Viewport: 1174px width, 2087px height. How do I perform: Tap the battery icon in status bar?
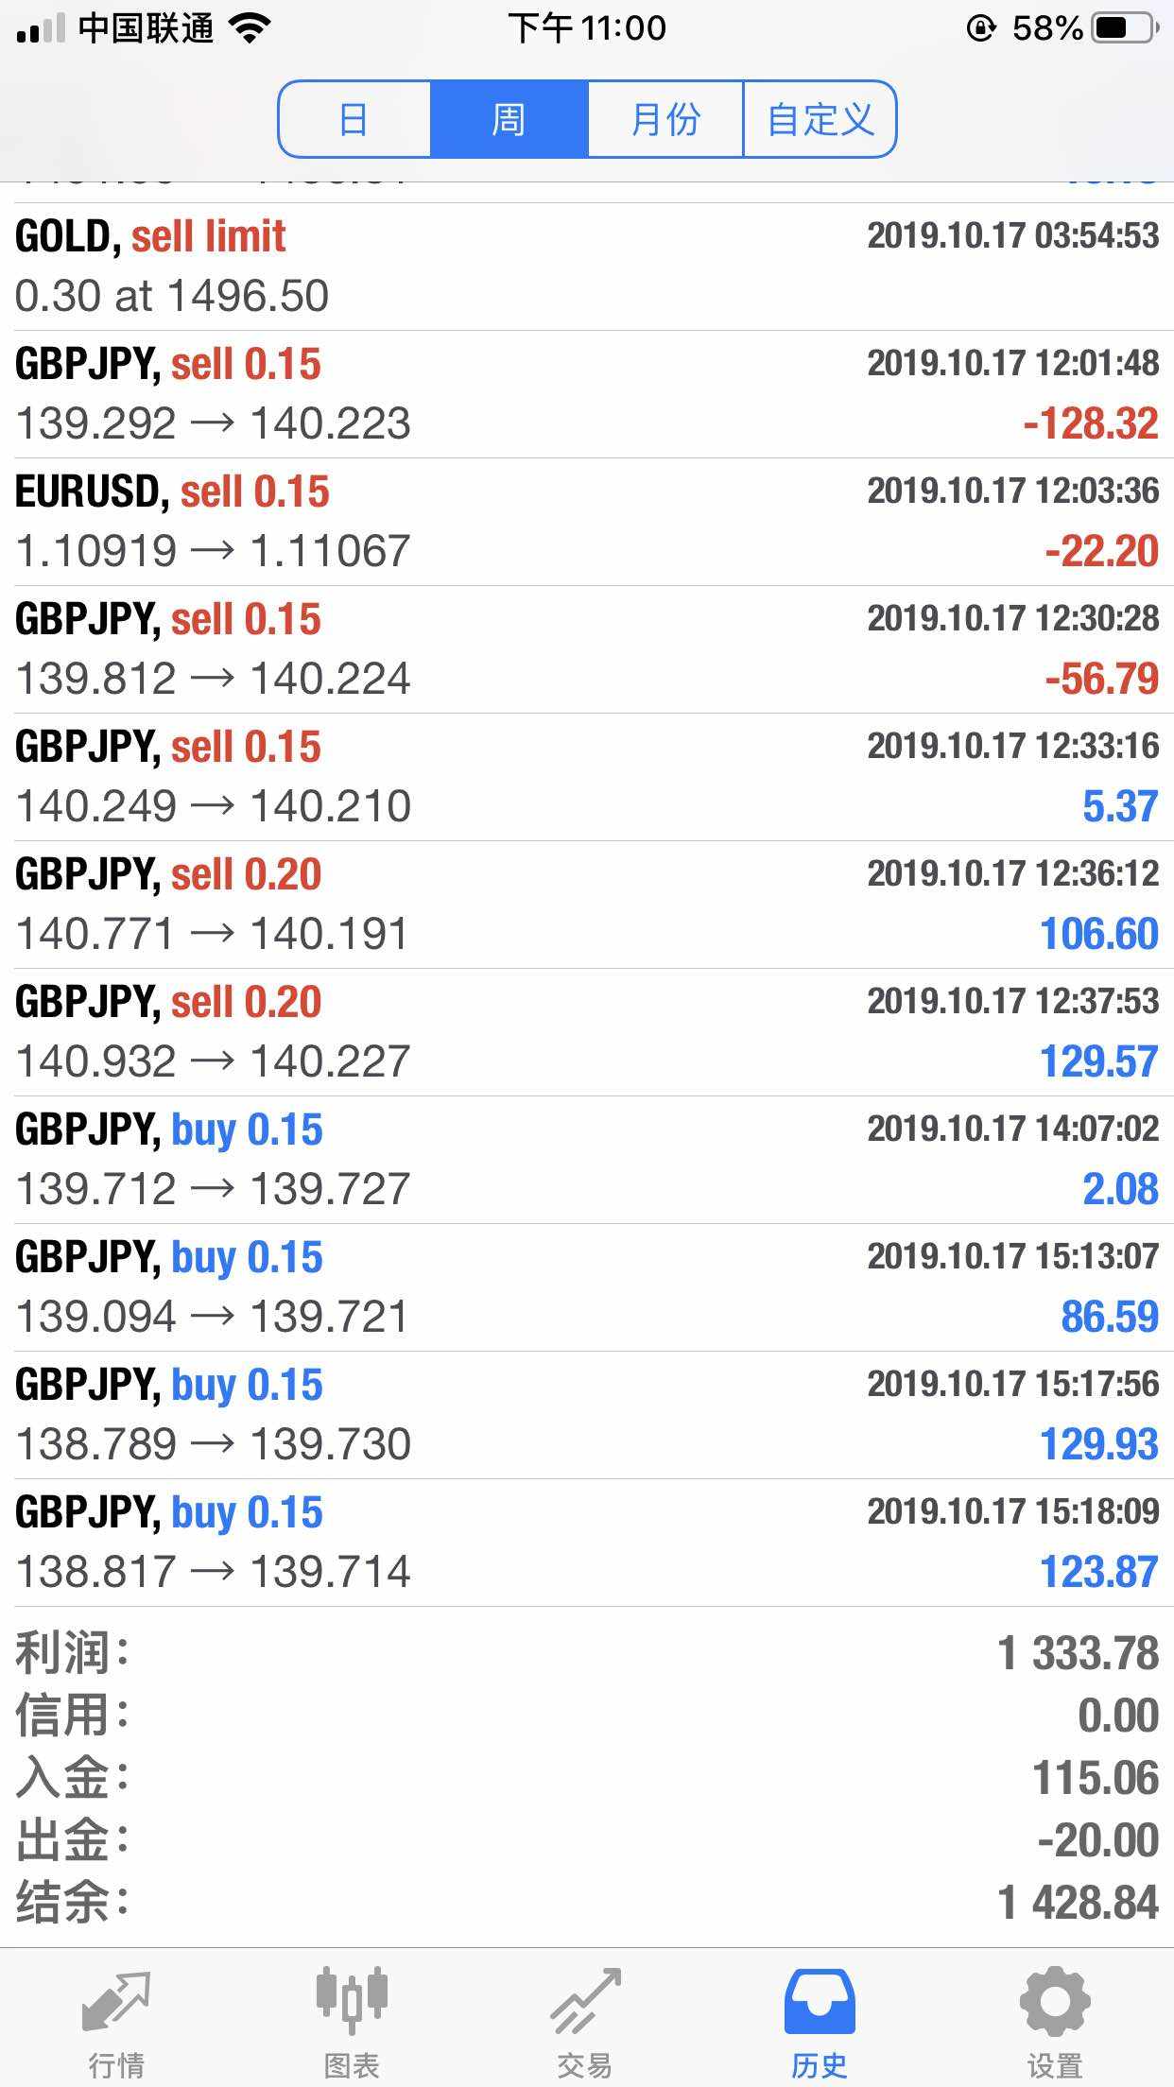point(1125,28)
